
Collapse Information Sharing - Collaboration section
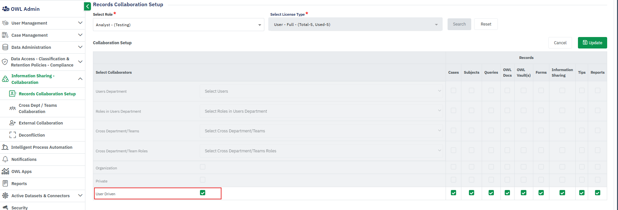coord(80,79)
